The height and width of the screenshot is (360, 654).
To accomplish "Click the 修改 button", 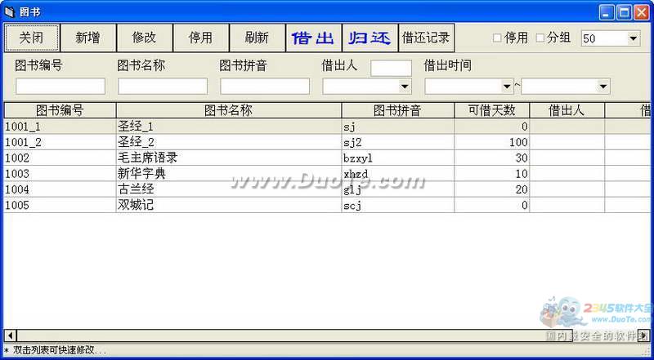I will [145, 38].
